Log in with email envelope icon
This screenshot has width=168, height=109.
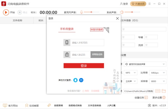tap(81, 80)
